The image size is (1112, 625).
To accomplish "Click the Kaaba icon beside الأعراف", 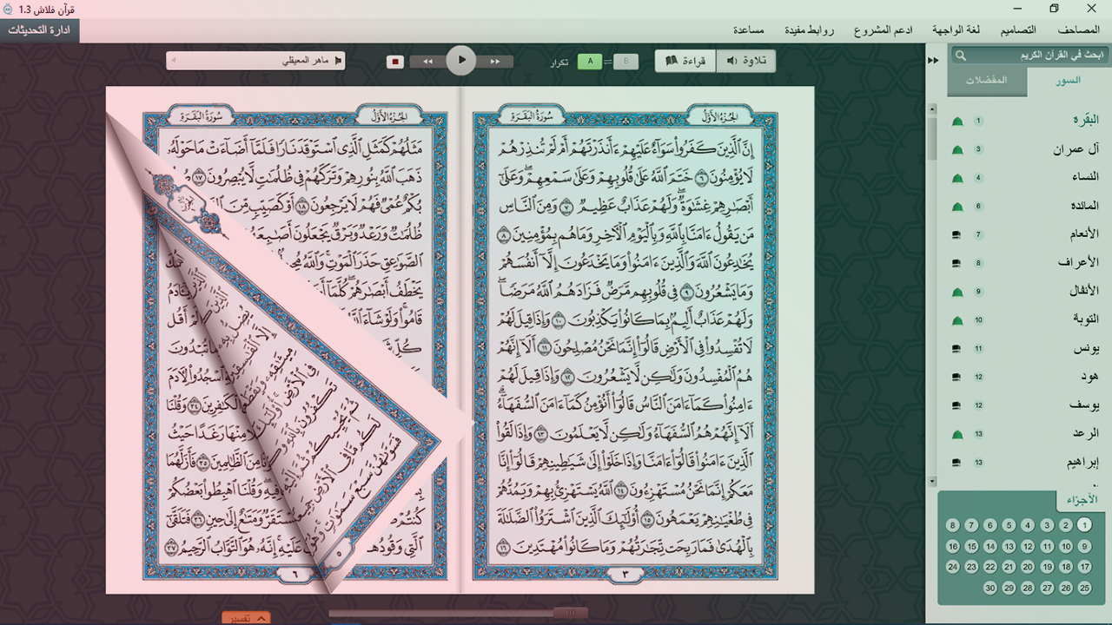I will 957,263.
